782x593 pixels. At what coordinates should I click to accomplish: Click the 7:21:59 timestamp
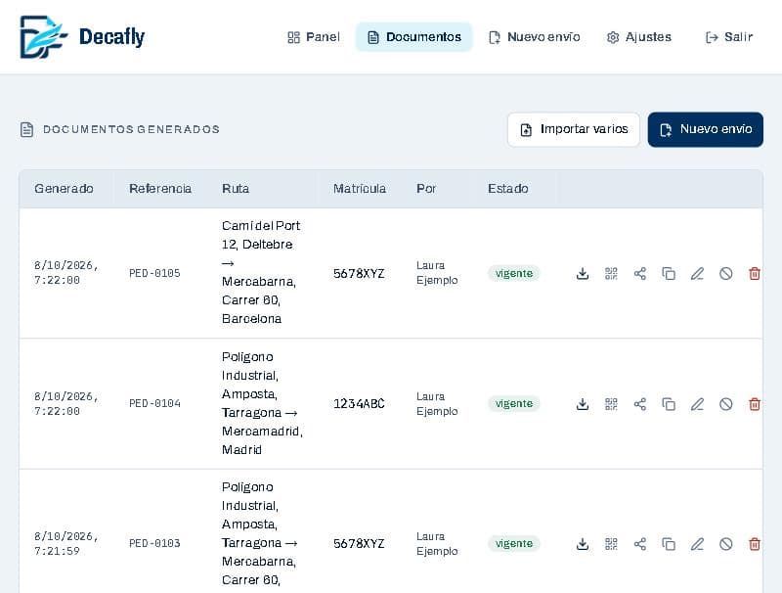pos(57,551)
